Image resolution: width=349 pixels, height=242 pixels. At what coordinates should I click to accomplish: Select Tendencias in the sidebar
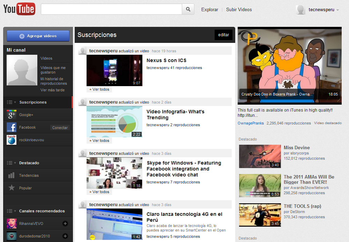(29, 175)
